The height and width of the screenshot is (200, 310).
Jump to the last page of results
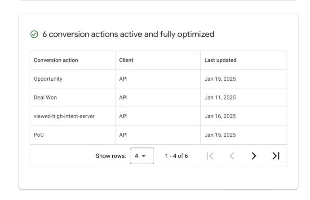point(276,156)
